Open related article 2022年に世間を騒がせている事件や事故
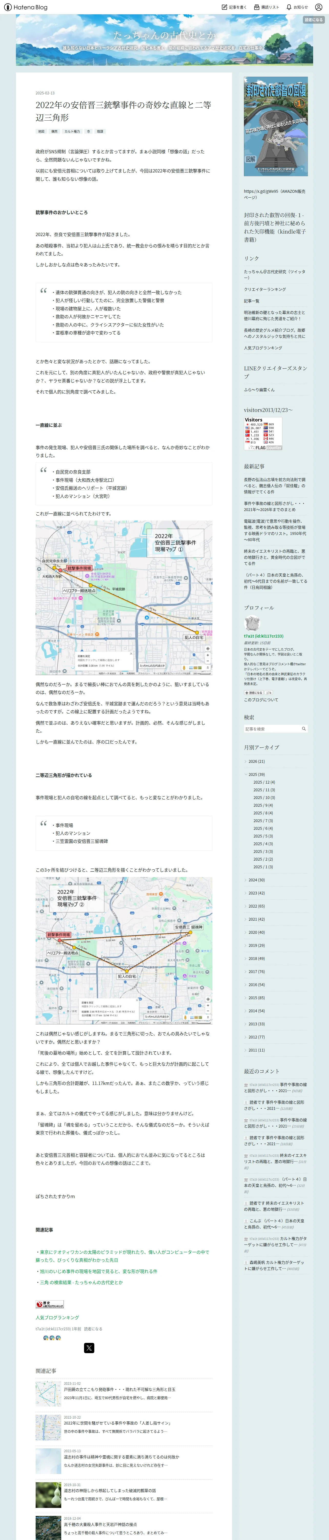 pyautogui.click(x=117, y=1423)
